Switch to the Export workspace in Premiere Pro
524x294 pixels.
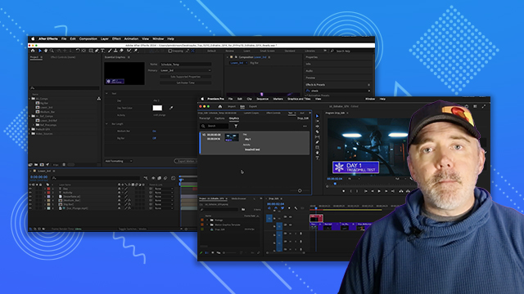(253, 107)
